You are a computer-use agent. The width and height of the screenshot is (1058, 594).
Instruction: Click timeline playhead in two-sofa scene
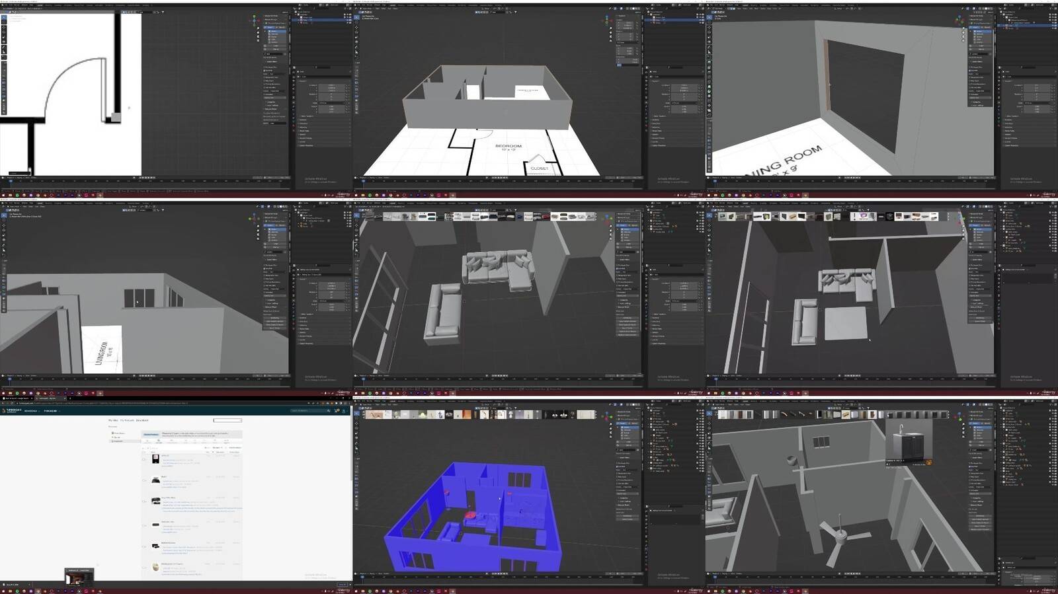[363, 379]
